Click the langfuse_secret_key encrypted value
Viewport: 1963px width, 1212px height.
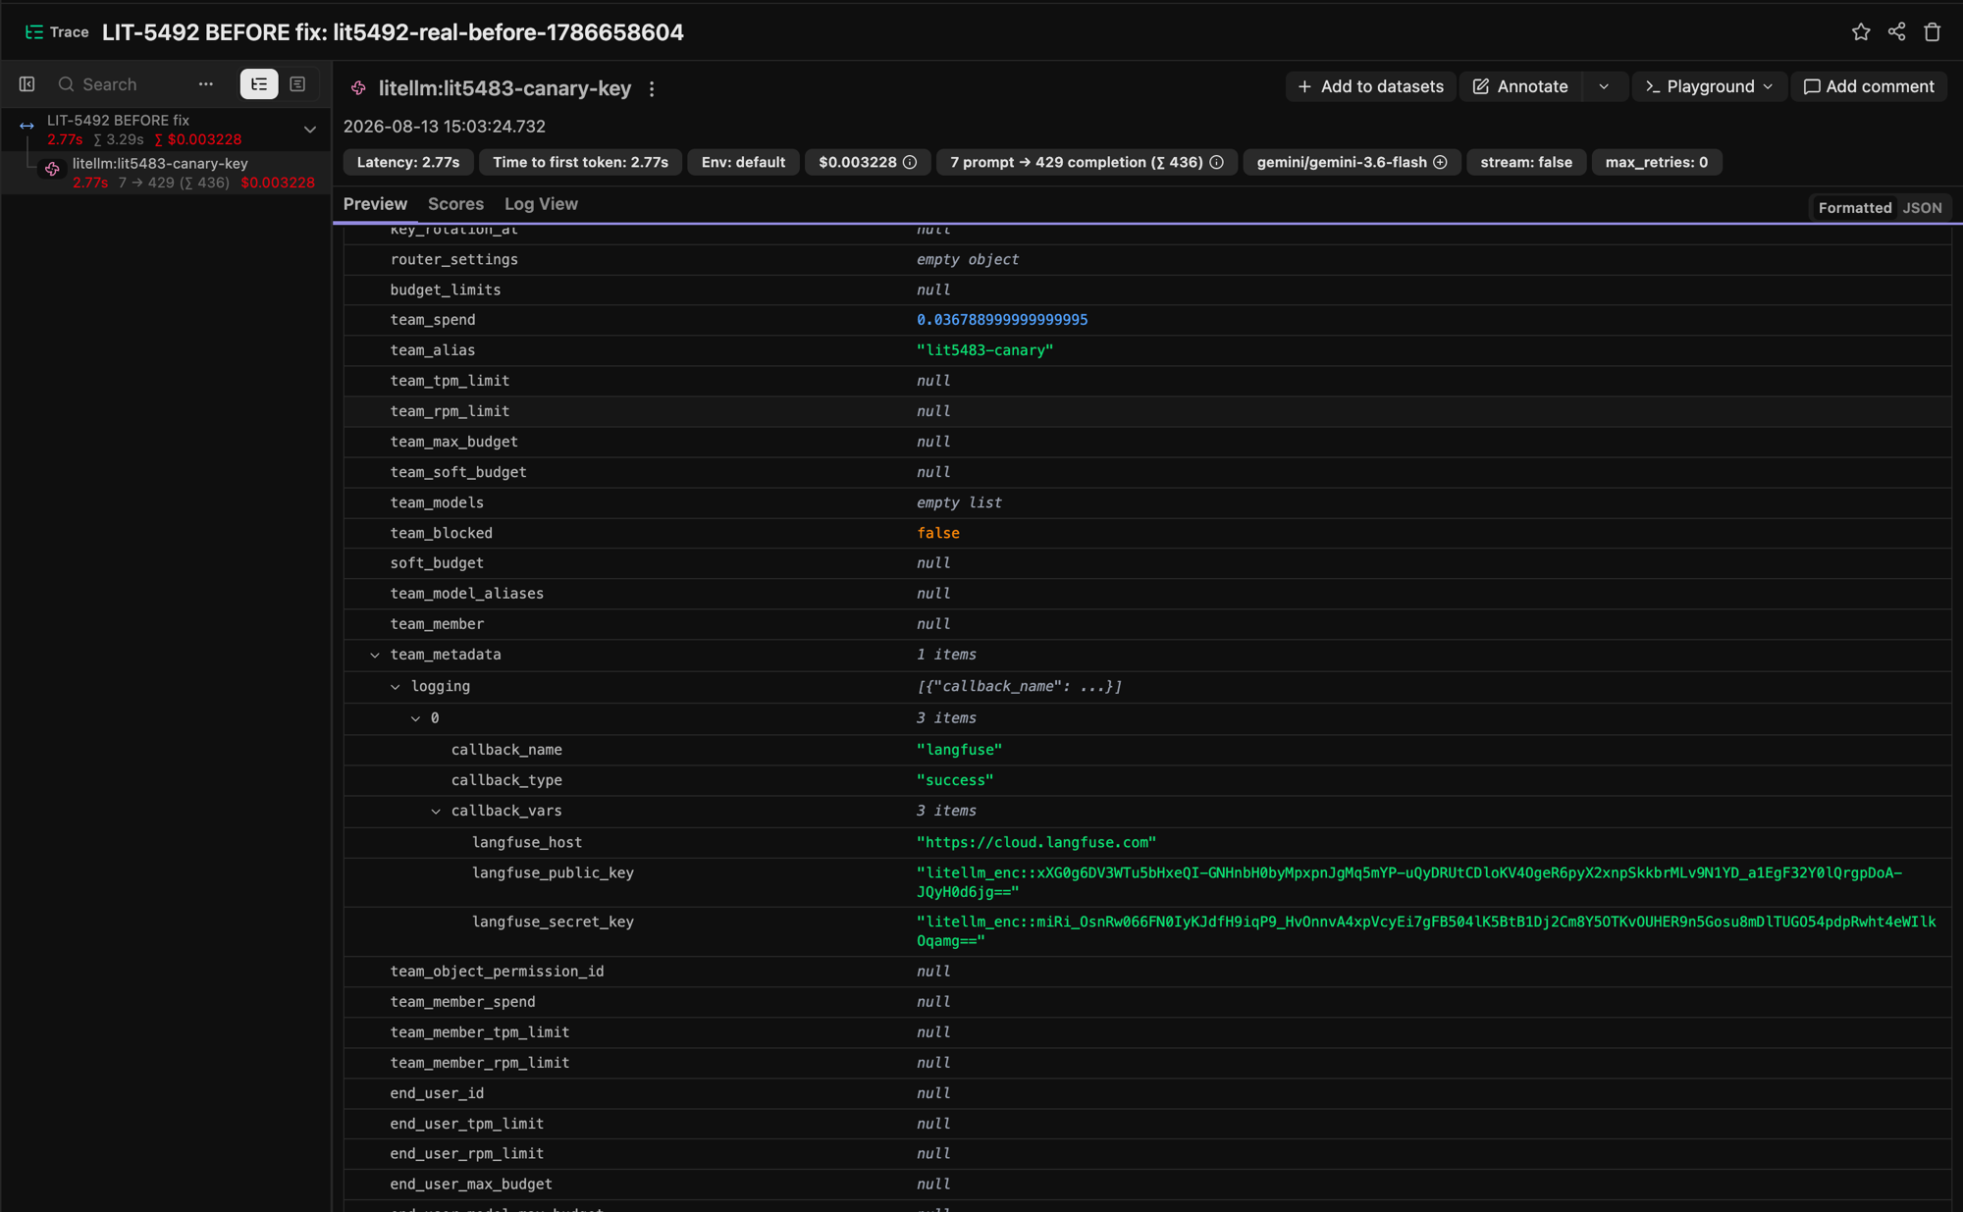1426,931
